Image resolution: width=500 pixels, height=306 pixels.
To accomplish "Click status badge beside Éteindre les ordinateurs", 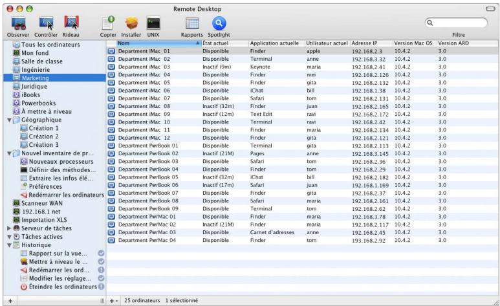I will click(101, 287).
